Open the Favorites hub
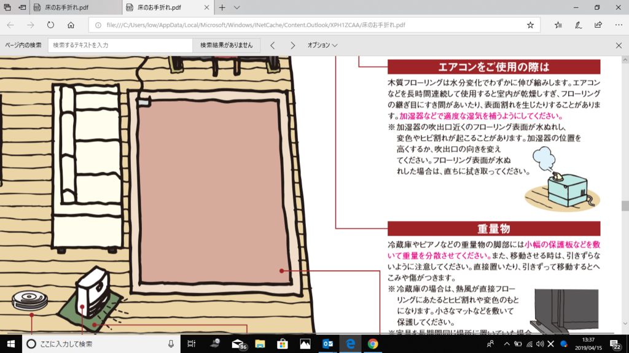This screenshot has height=353, width=629. [x=558, y=25]
